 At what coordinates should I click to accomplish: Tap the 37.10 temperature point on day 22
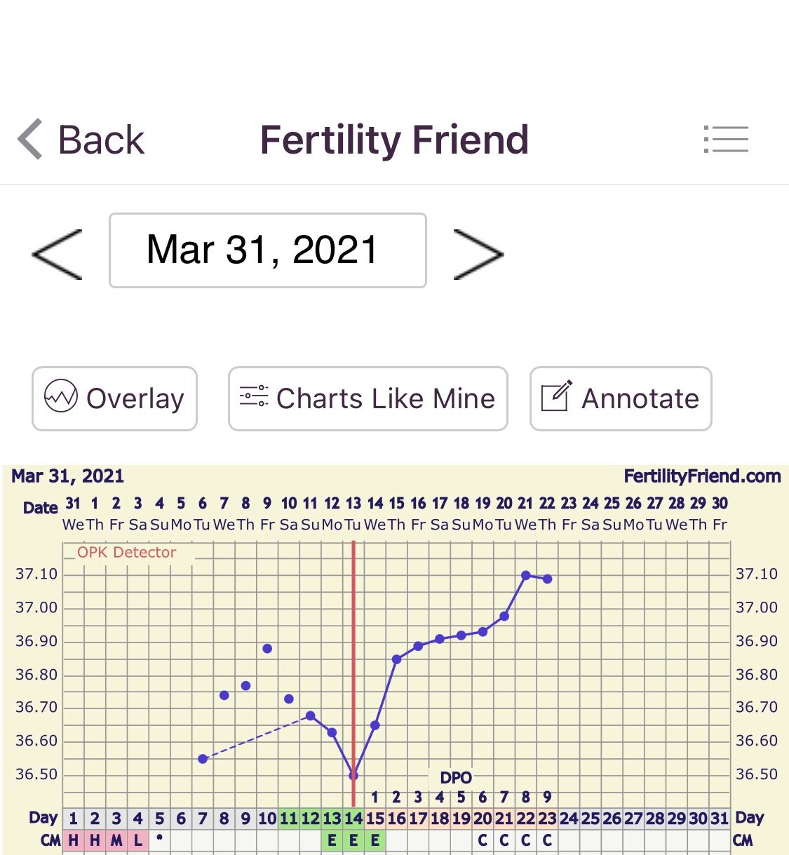(526, 575)
